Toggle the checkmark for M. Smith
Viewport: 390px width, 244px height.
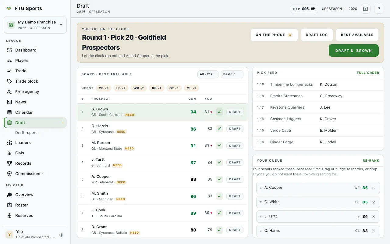coord(219,196)
